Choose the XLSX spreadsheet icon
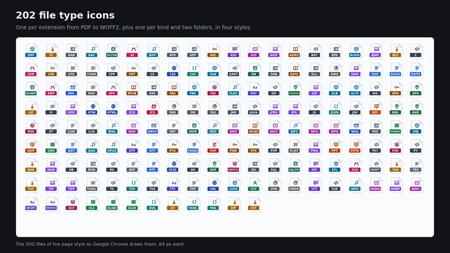Image resolution: width=450 pixels, height=253 pixels. tap(133, 204)
